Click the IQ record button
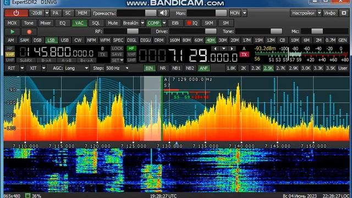352x198 pixels. tap(192, 23)
